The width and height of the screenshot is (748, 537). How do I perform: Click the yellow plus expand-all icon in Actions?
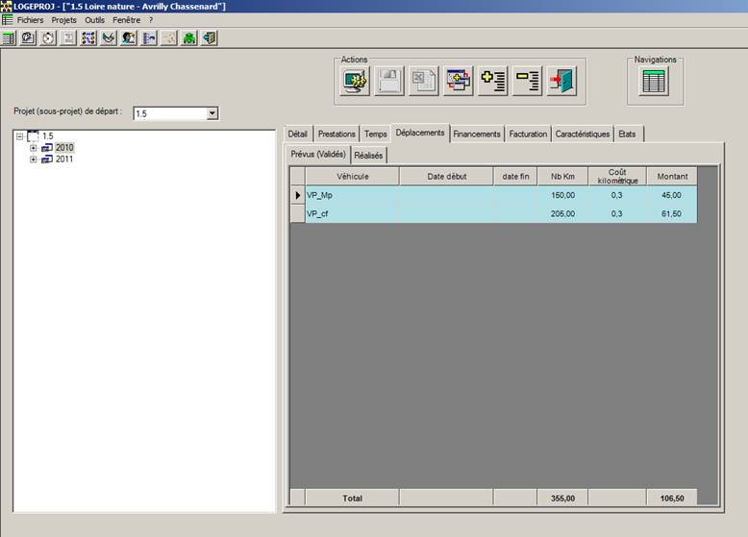pyautogui.click(x=493, y=82)
